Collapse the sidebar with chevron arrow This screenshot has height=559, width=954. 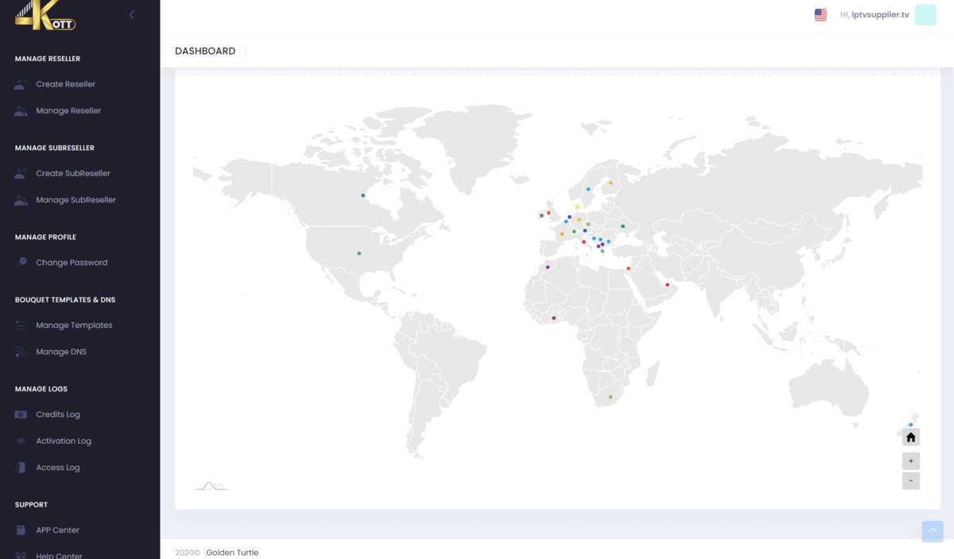[x=132, y=14]
